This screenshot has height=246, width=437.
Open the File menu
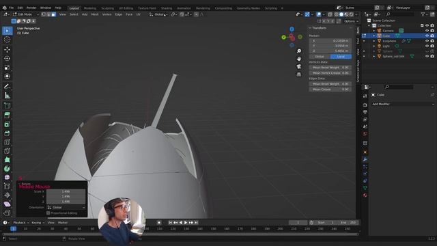(12, 8)
